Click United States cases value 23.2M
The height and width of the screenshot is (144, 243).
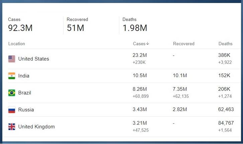coord(140,55)
